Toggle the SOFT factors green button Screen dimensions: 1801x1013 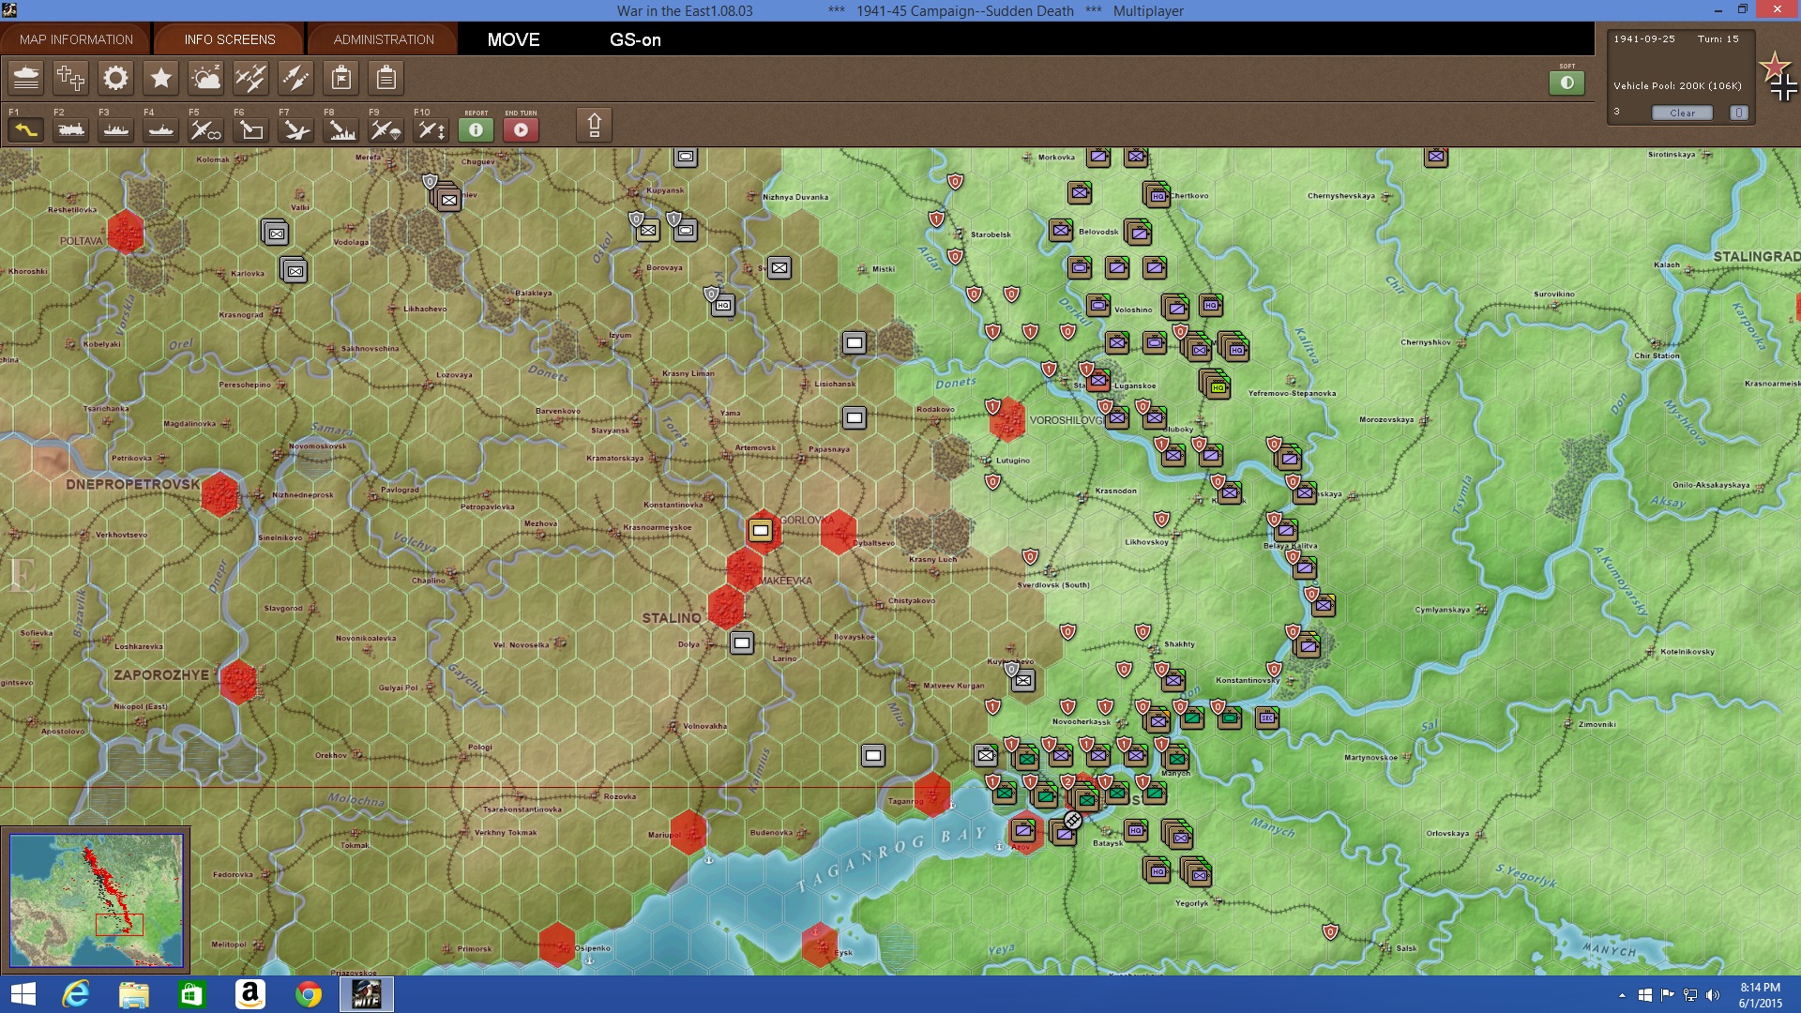point(1566,83)
